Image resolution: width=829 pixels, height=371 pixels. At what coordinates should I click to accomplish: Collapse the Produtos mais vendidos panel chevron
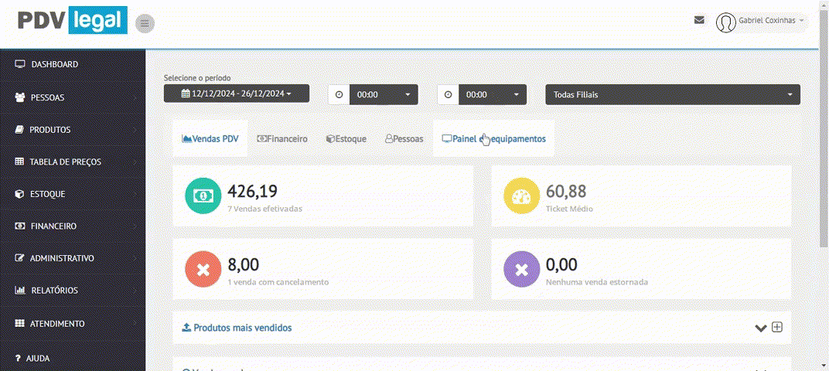coord(761,328)
